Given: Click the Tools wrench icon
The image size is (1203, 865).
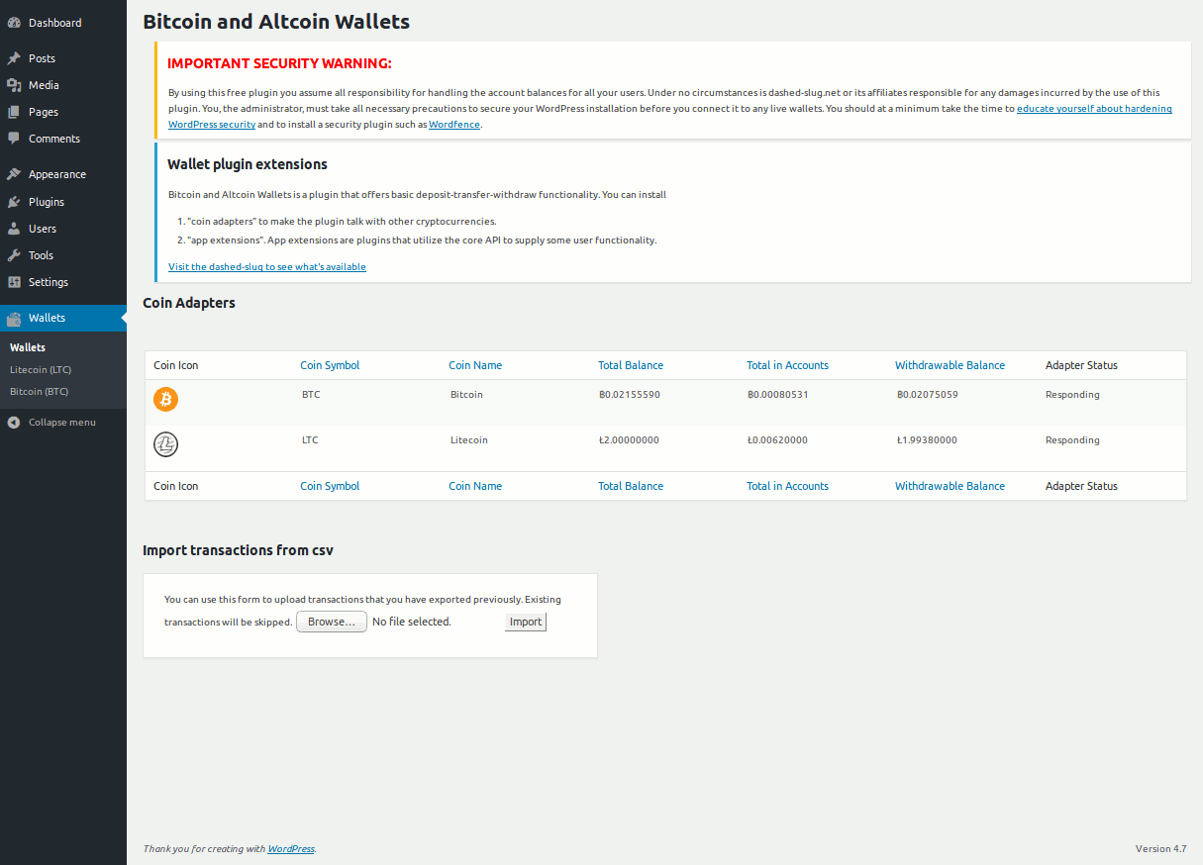Looking at the screenshot, I should click(x=14, y=255).
